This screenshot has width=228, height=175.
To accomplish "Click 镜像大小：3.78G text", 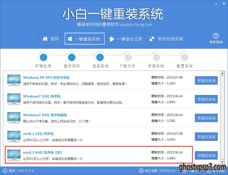I will 163,121.
